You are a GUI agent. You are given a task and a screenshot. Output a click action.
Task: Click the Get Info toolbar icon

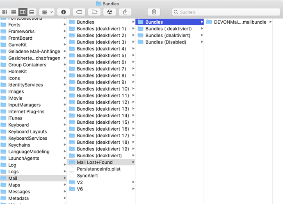point(63,12)
